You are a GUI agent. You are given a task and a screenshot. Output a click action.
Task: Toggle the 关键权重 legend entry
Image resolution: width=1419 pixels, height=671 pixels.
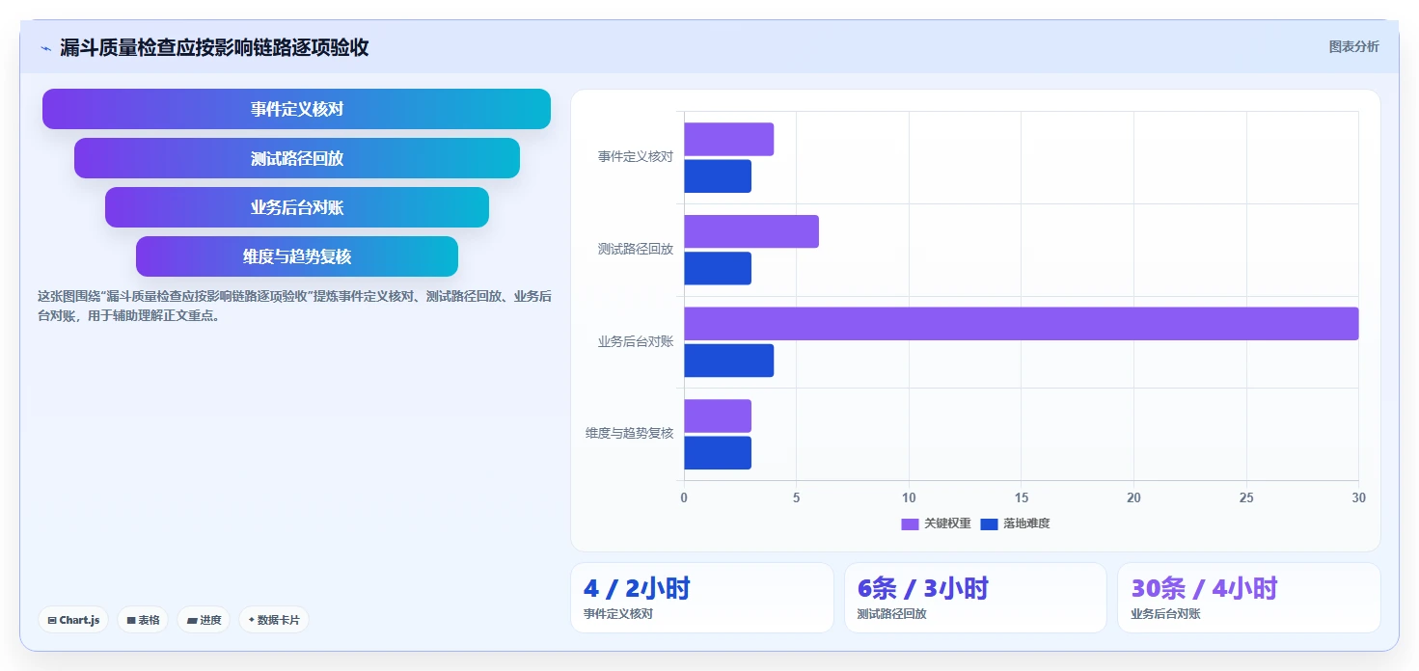tap(936, 523)
